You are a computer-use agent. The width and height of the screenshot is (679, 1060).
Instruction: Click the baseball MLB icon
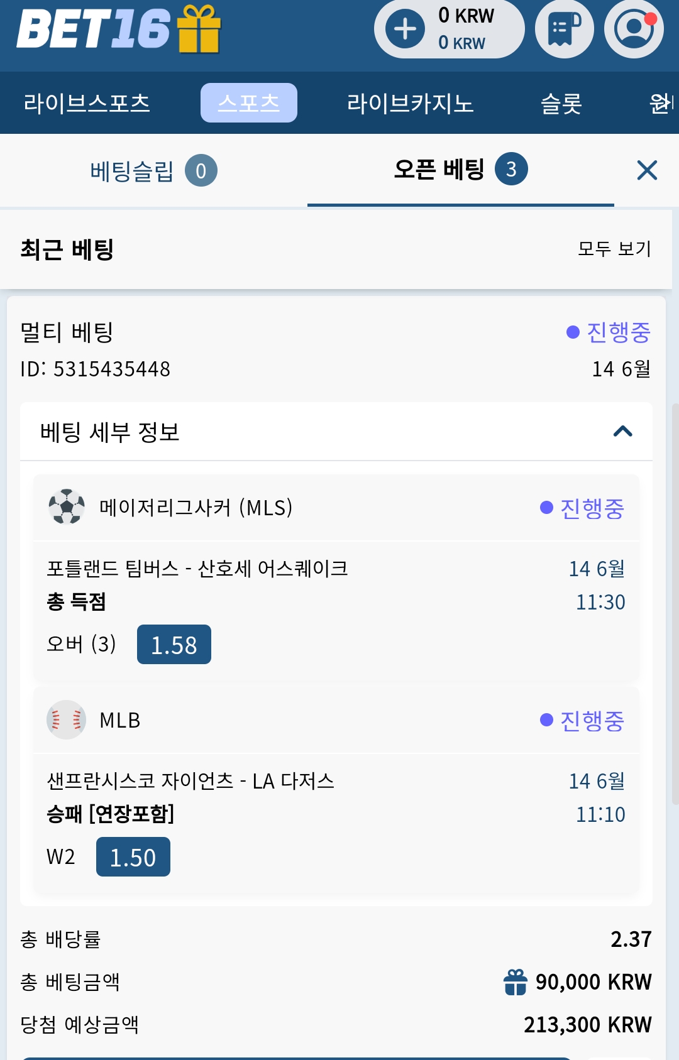coord(67,719)
